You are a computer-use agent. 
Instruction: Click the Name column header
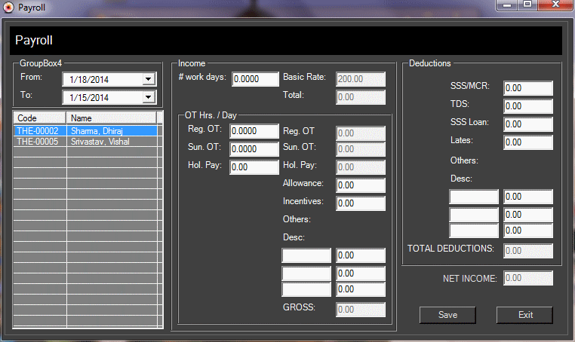coord(112,118)
